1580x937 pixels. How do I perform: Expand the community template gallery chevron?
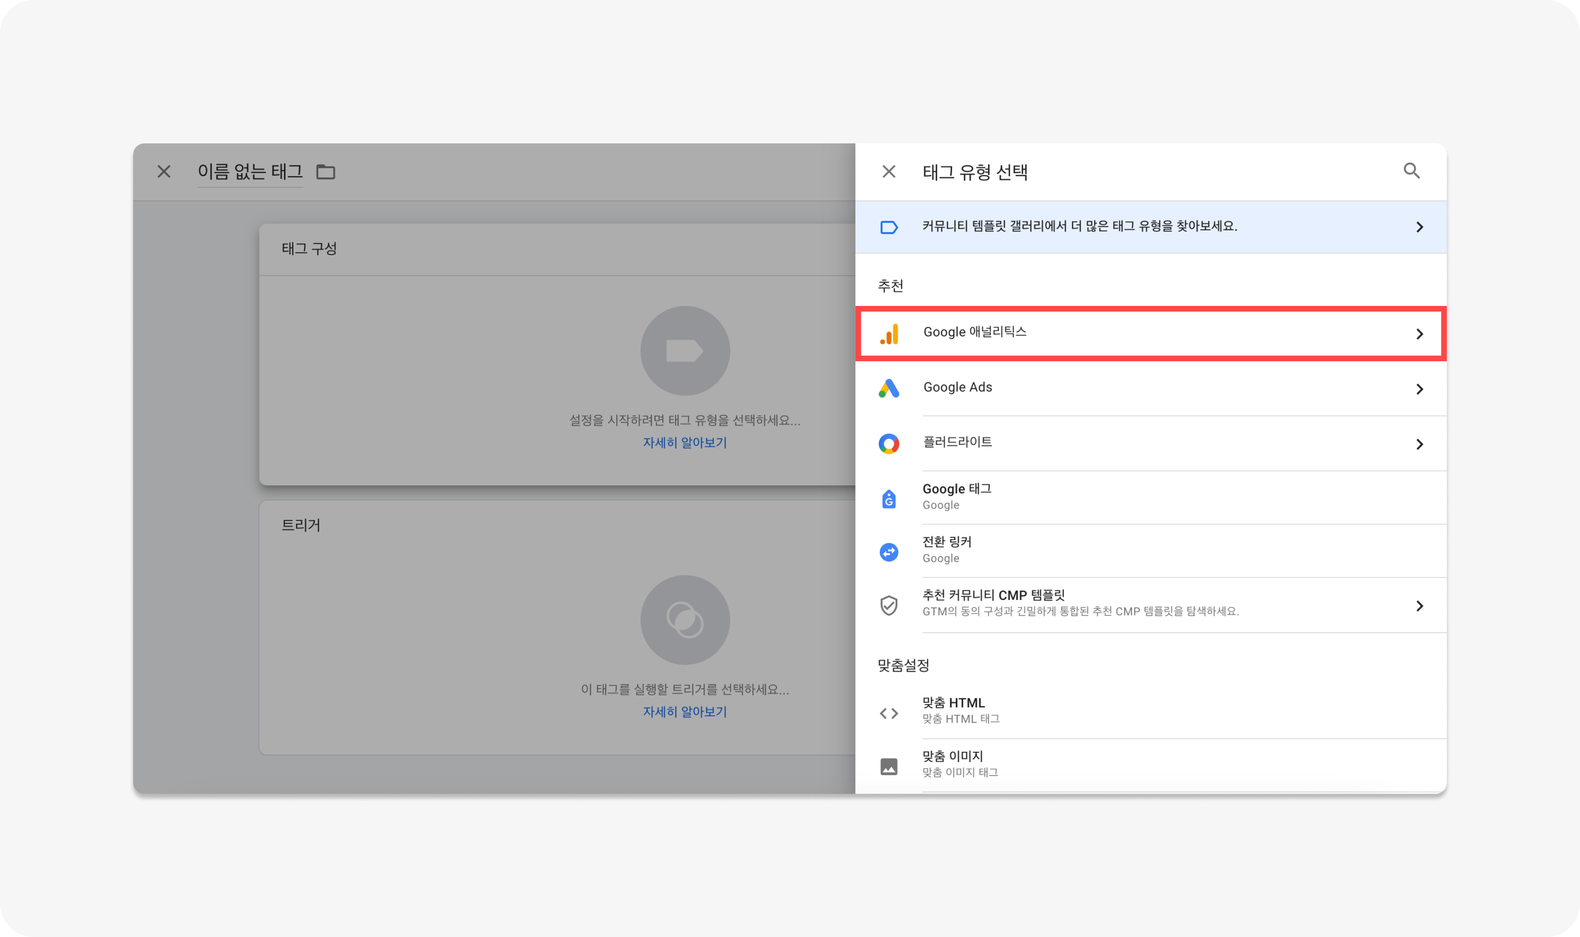coord(1419,227)
